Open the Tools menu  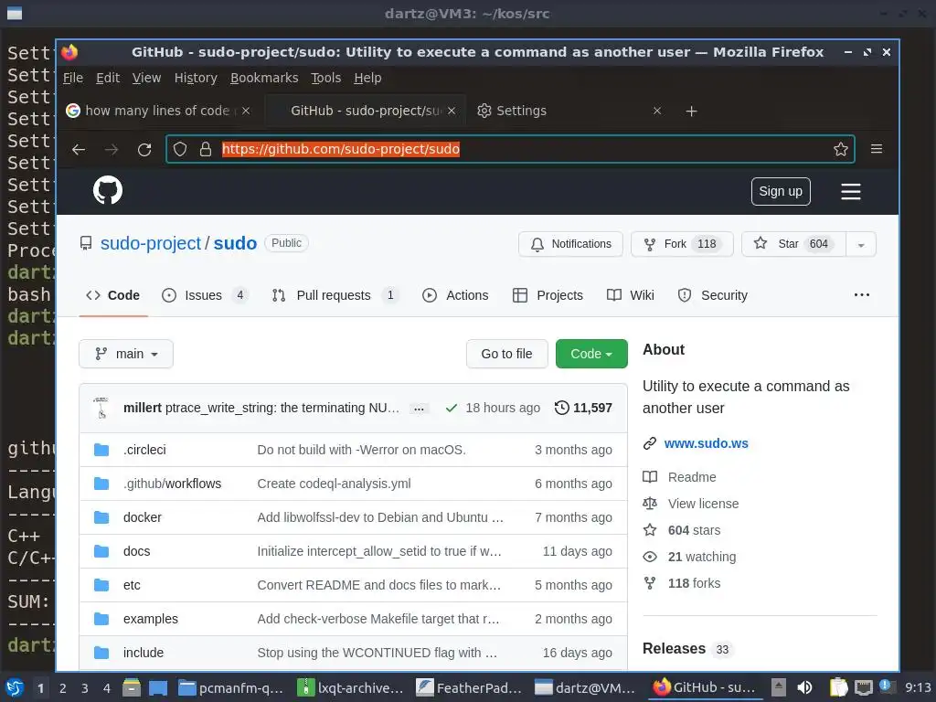pyautogui.click(x=325, y=78)
